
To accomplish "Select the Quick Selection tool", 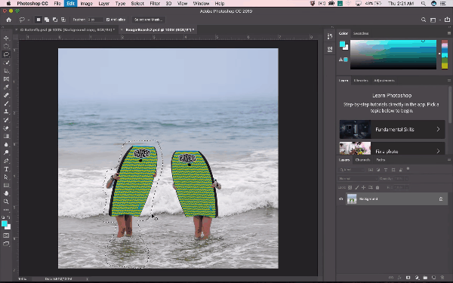I will (6, 63).
